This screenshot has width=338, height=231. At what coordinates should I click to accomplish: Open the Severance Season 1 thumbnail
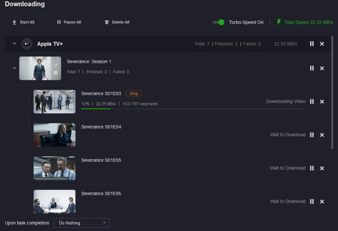(x=40, y=68)
